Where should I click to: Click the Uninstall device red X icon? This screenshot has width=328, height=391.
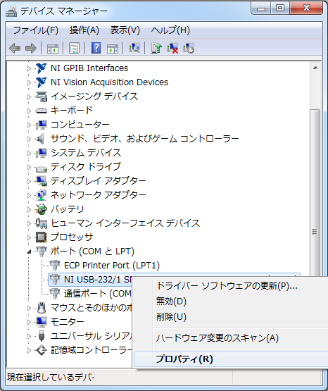(x=172, y=48)
